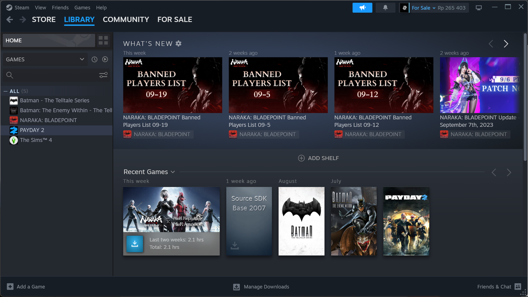This screenshot has height=297, width=528.
Task: Select The Sims 4 in library list
Action: click(57, 140)
